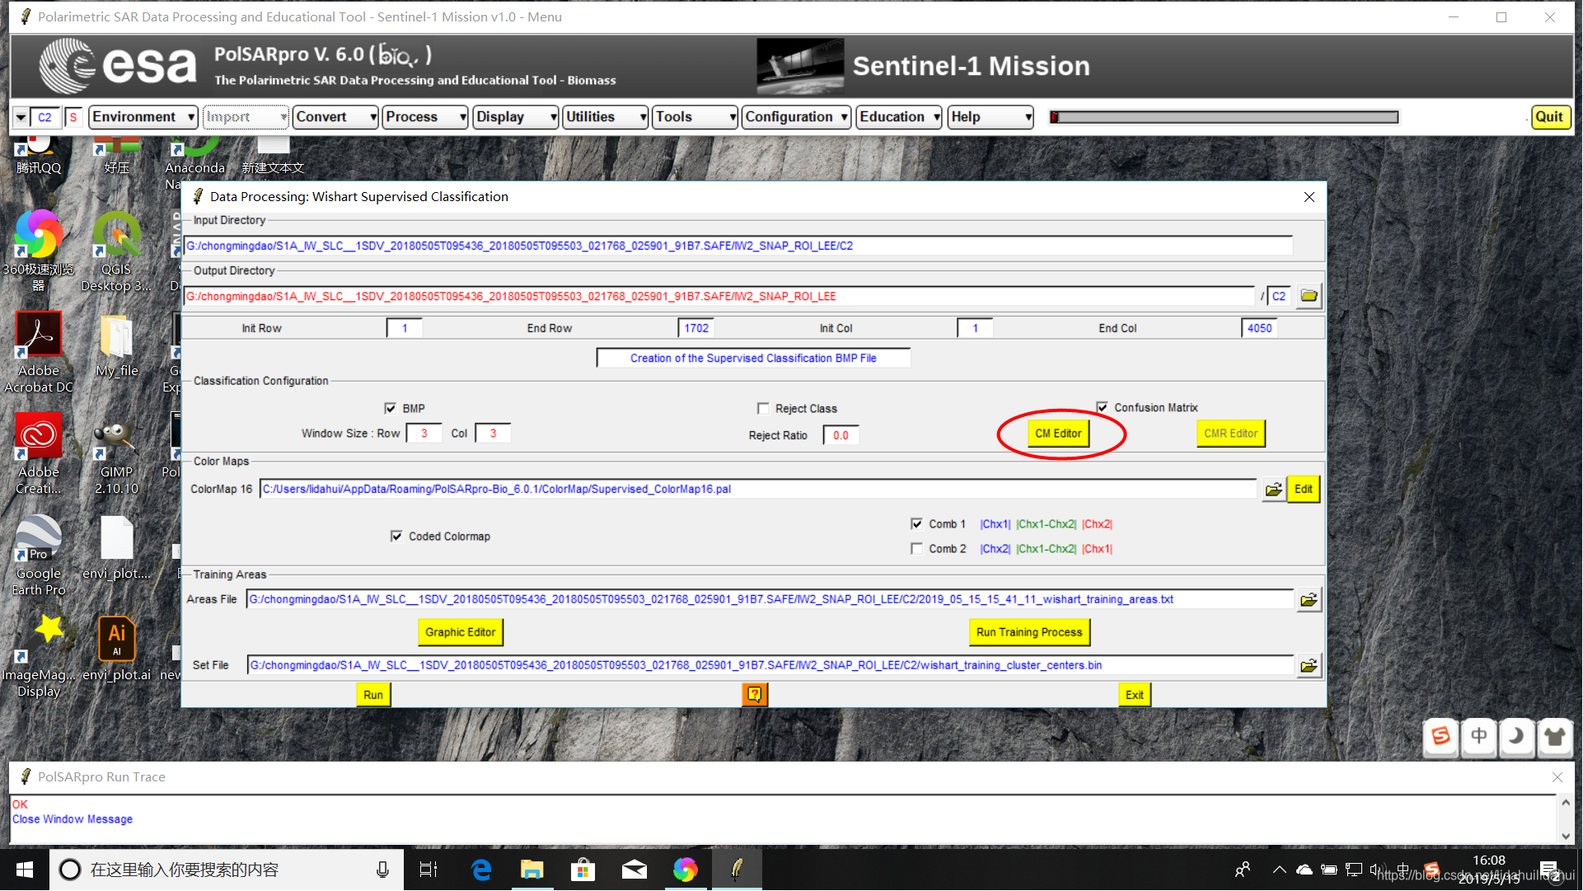
Task: Open the My_file folder icon
Action: pyautogui.click(x=116, y=346)
